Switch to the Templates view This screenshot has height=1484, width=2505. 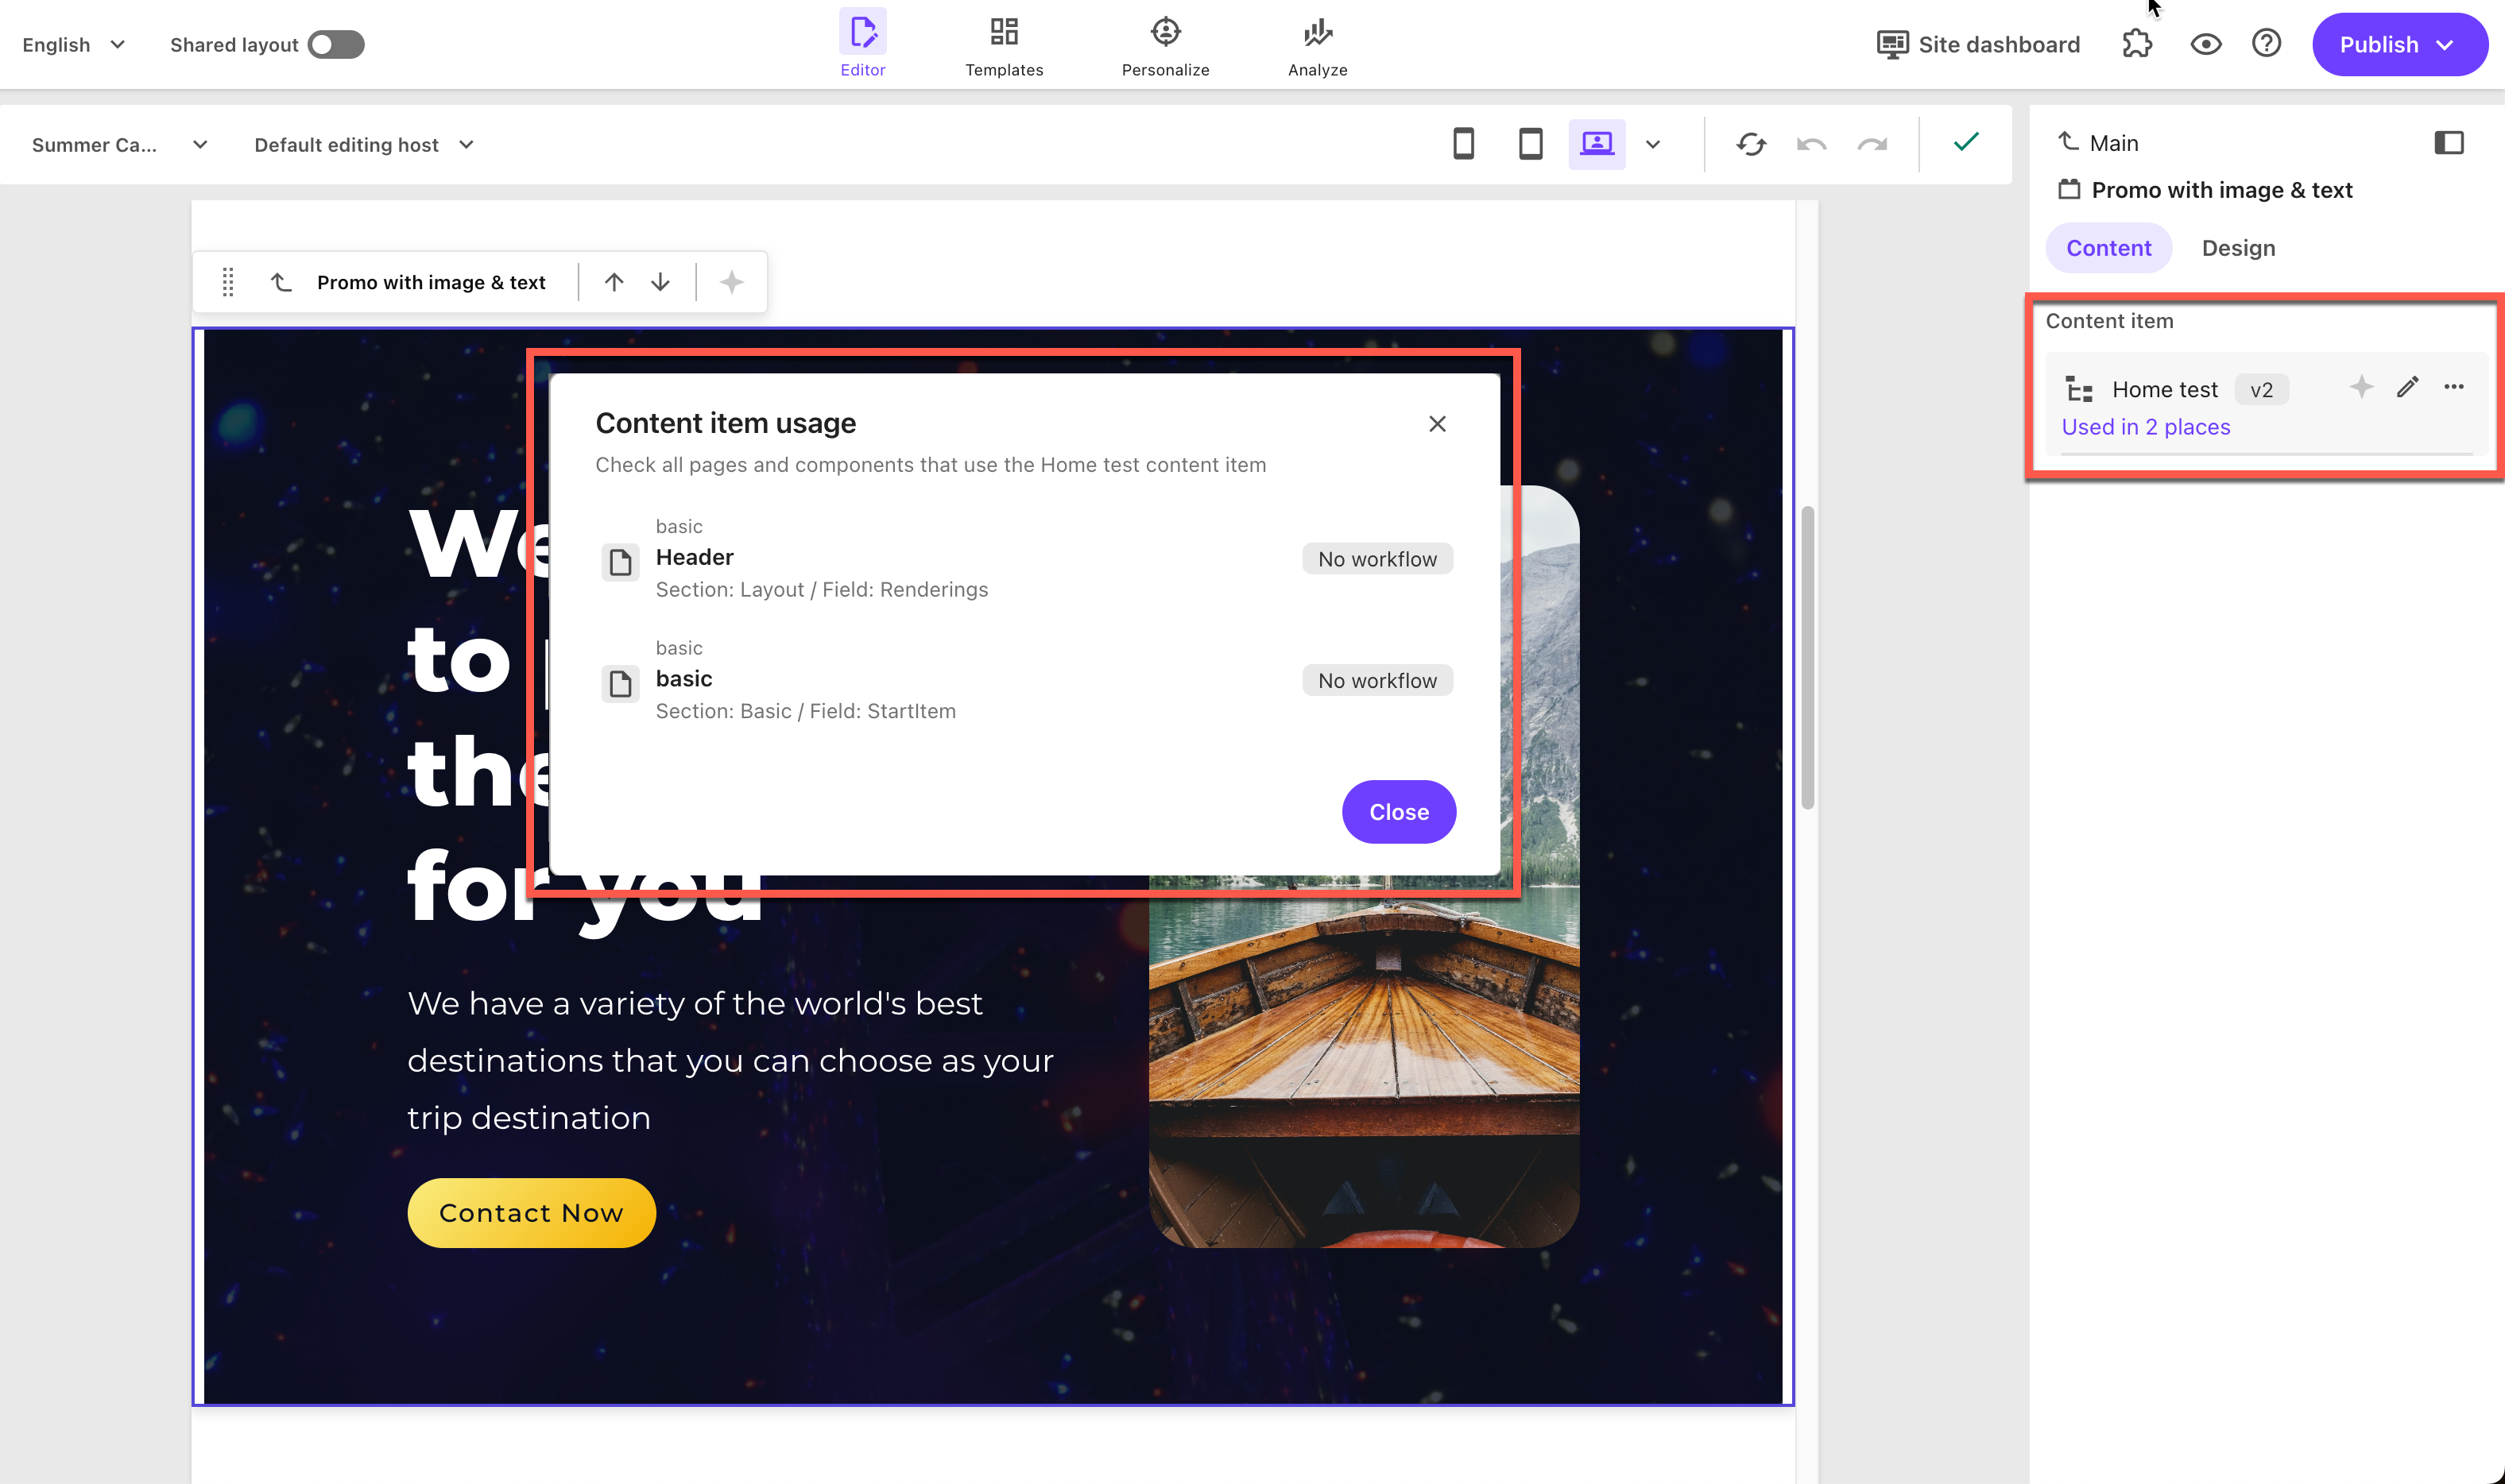tap(1004, 44)
